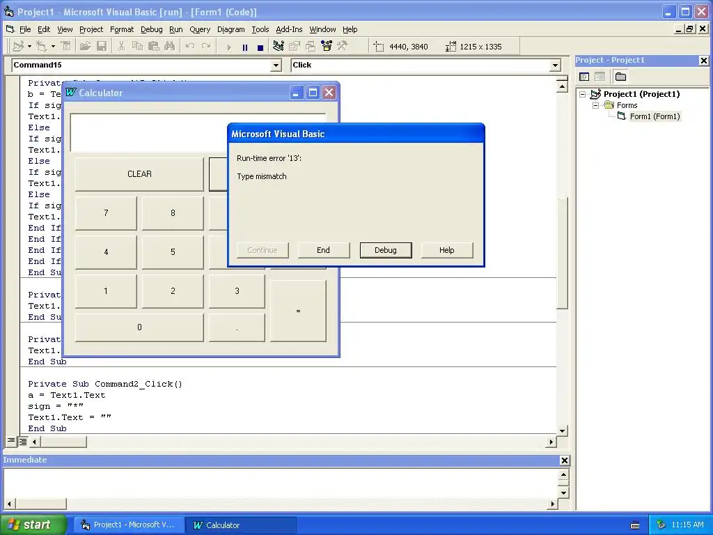Toggle Folders view in Project panel
The height and width of the screenshot is (535, 713).
620,77
